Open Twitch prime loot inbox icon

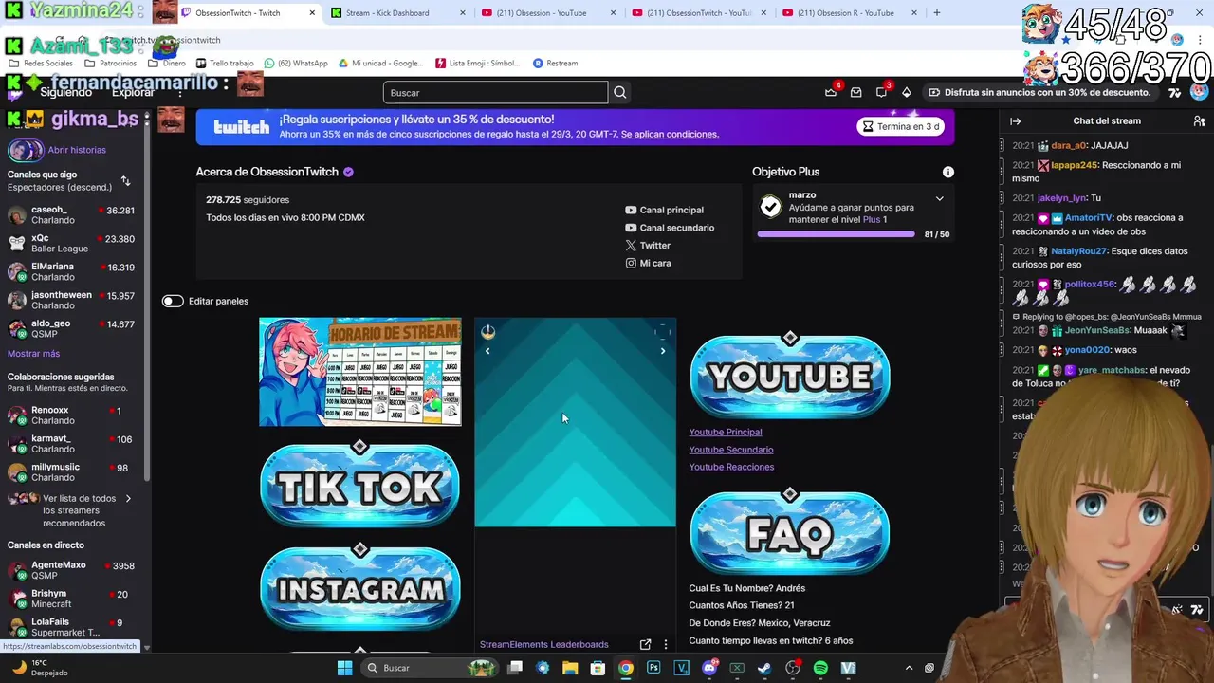pyautogui.click(x=831, y=92)
